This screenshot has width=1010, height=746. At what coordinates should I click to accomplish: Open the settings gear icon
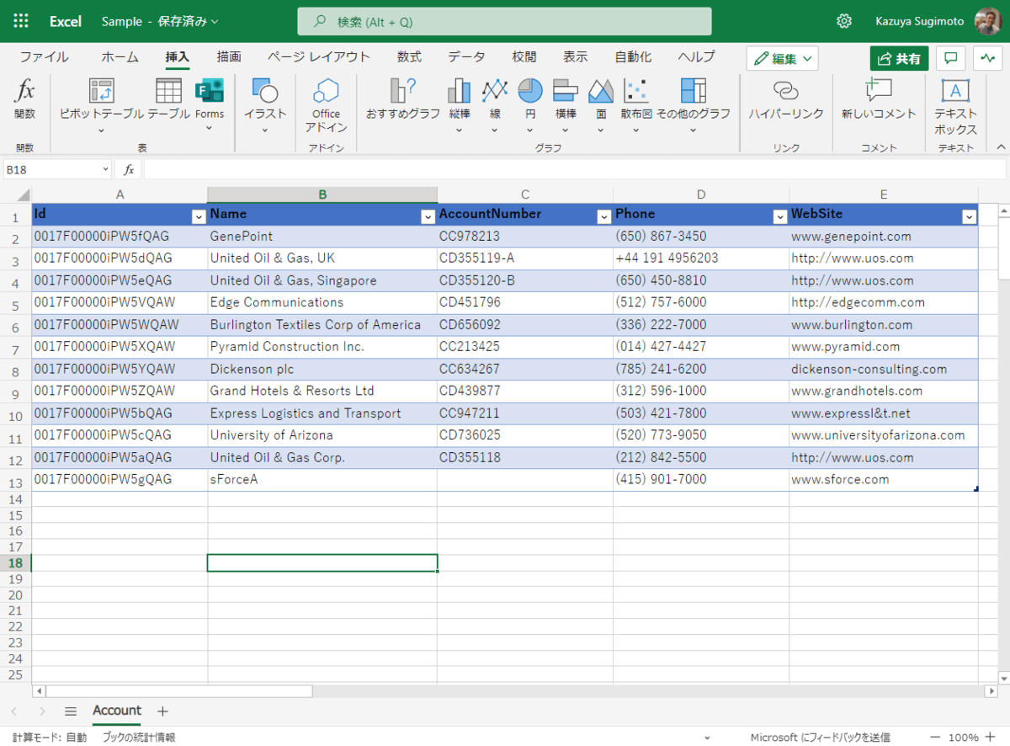[x=844, y=21]
